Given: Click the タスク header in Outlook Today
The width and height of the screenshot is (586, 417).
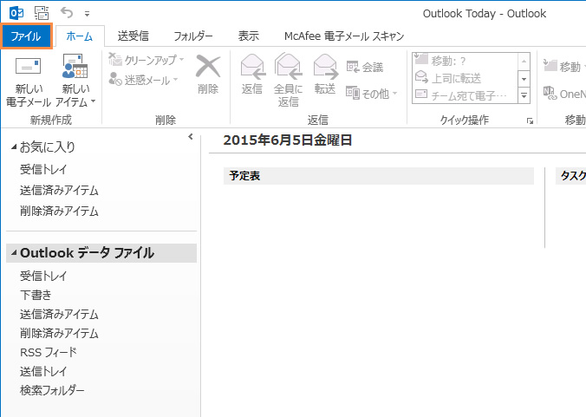Looking at the screenshot, I should [573, 176].
